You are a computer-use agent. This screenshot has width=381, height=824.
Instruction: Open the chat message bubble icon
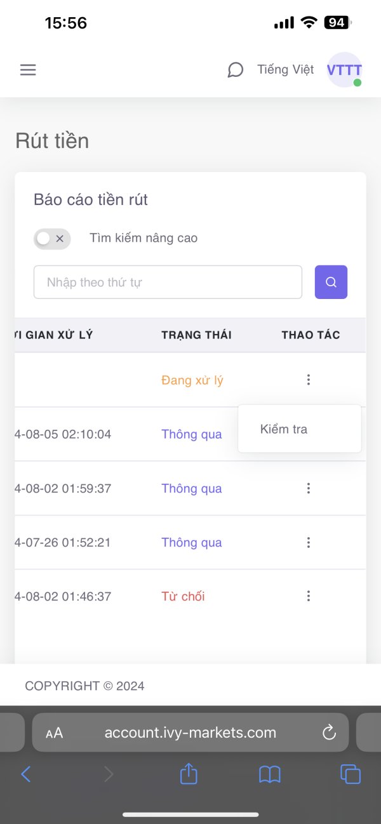click(236, 70)
